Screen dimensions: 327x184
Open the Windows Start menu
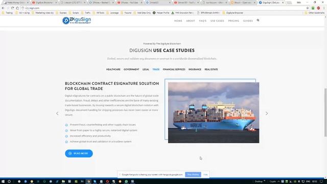tap(3, 181)
